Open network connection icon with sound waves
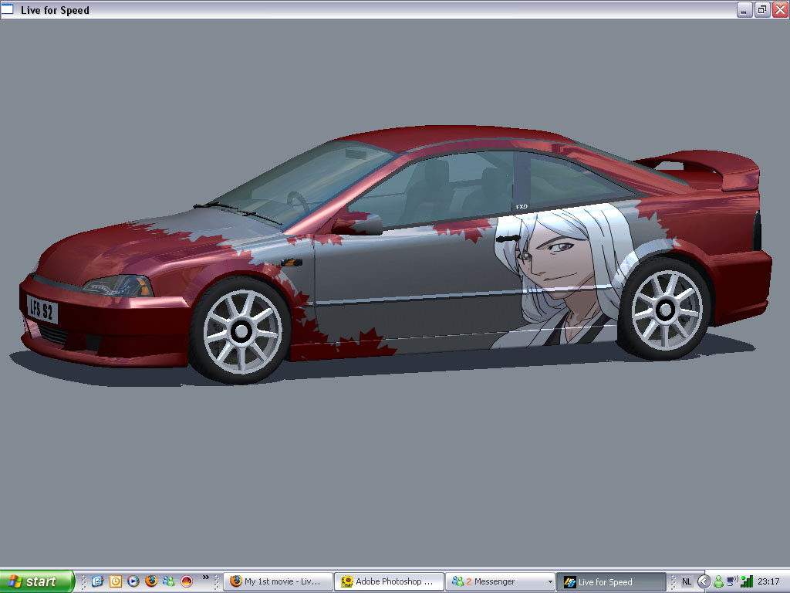The height and width of the screenshot is (593, 790). click(x=732, y=581)
